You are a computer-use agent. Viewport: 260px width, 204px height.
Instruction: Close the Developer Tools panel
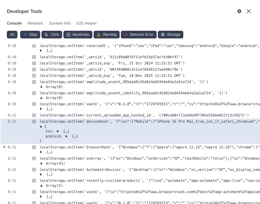[x=249, y=11]
